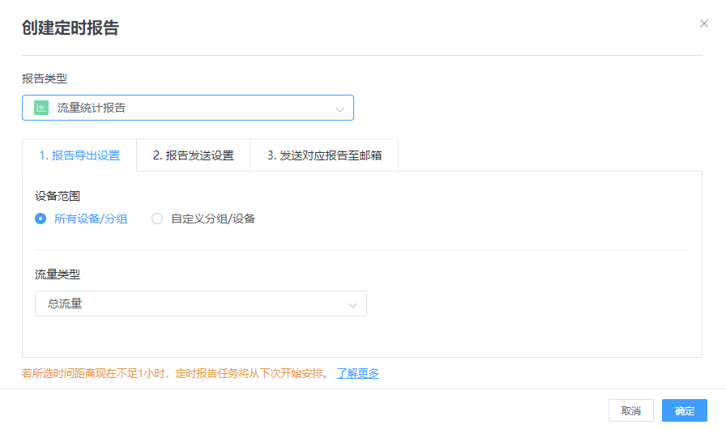This screenshot has width=726, height=429.
Task: Switch to the 2. 报告发送设置 tab
Action: (194, 155)
